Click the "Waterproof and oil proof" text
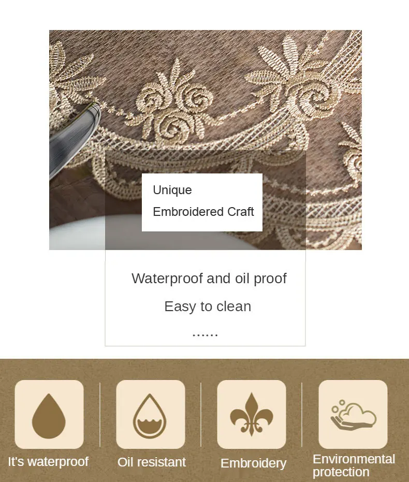The height and width of the screenshot is (482, 409). [209, 279]
